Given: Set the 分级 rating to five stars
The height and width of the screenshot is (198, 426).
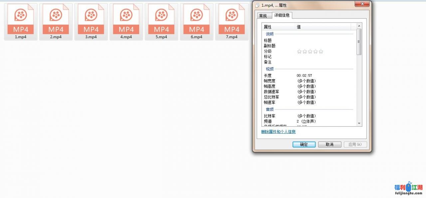Looking at the screenshot, I should [321, 51].
